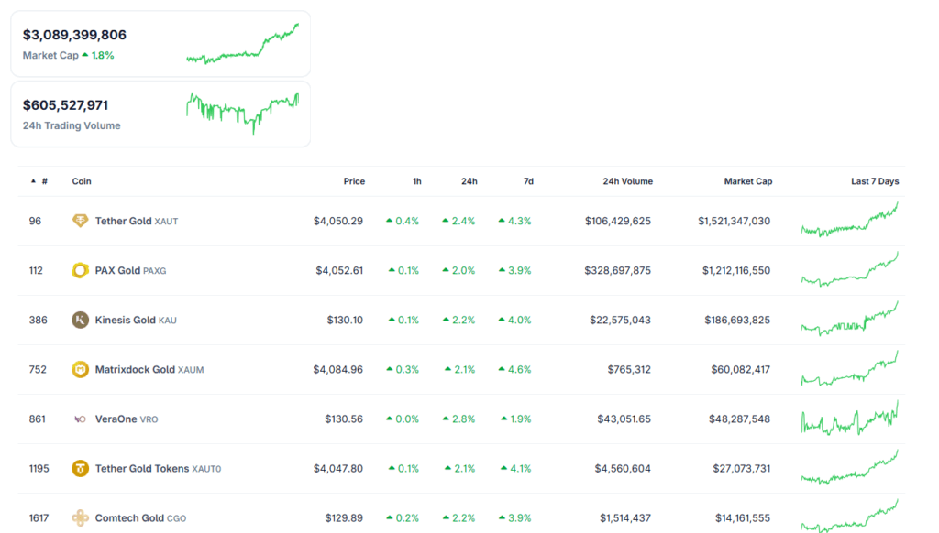This screenshot has width=939, height=533.
Task: Open the PAX Gold PAXG coin page
Action: (x=129, y=270)
